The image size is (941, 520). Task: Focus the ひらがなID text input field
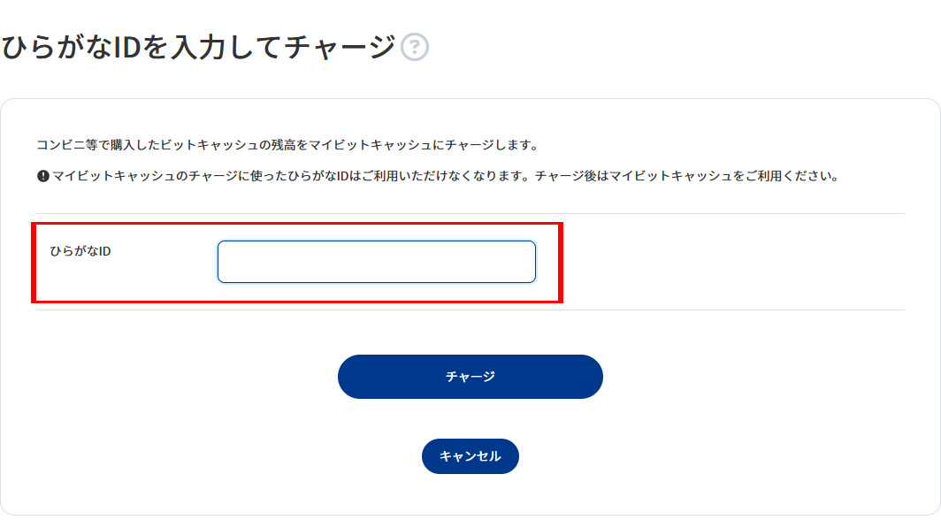(376, 262)
